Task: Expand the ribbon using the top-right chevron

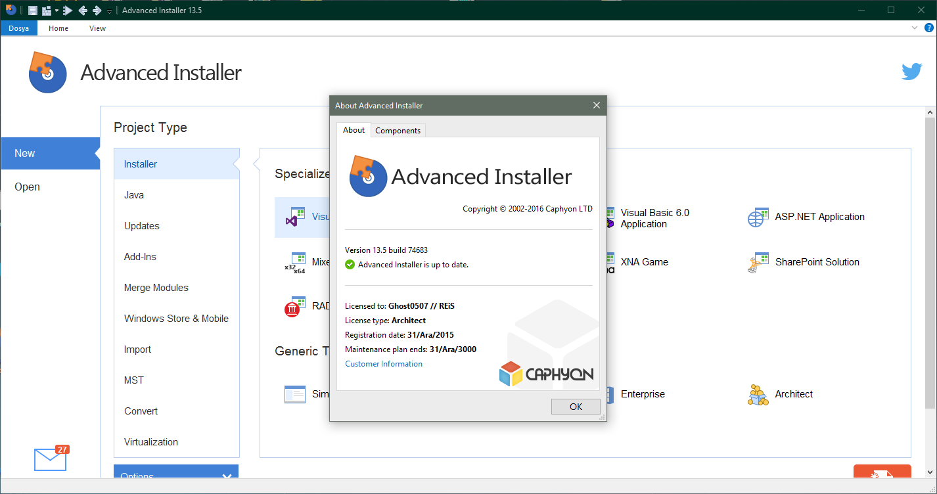Action: [915, 28]
